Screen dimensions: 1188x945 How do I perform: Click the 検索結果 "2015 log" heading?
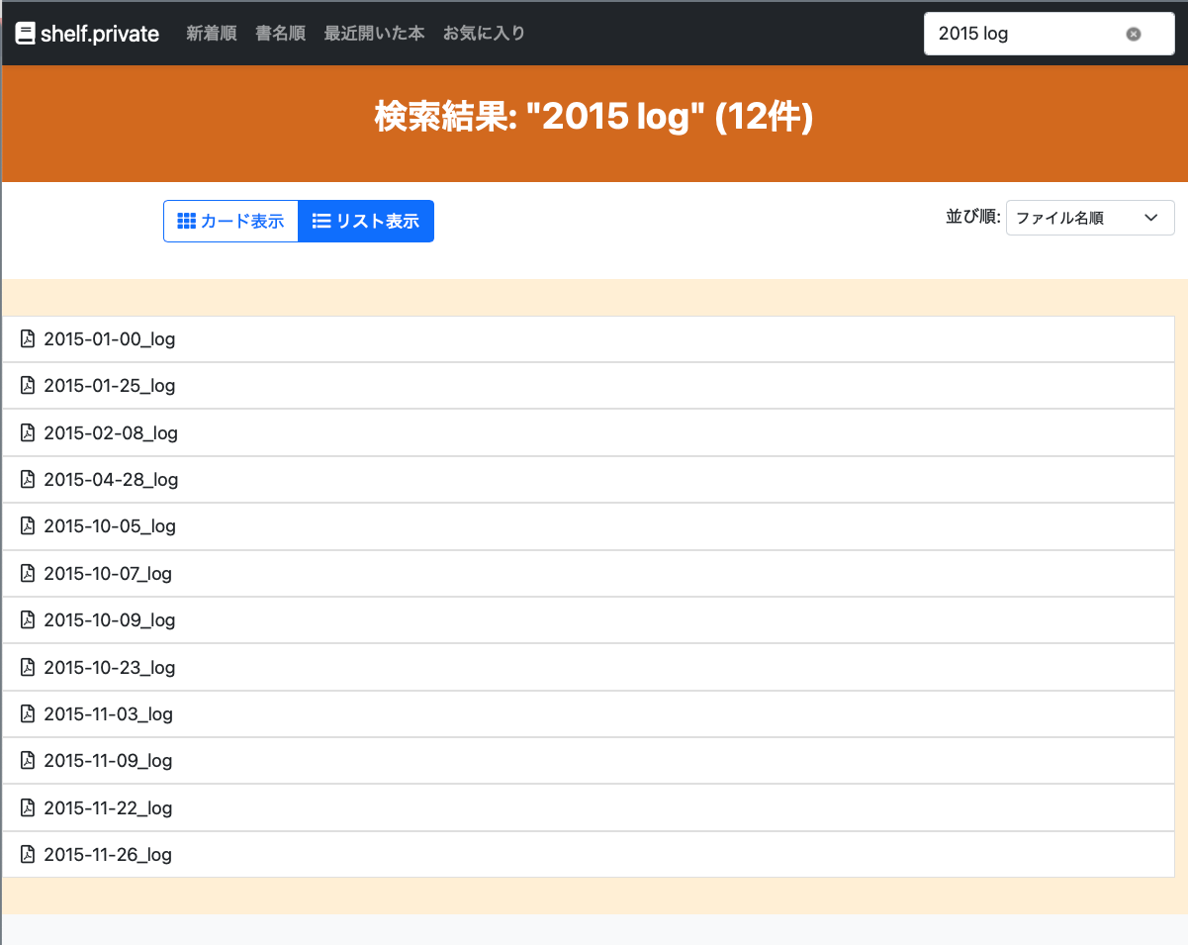tap(594, 118)
